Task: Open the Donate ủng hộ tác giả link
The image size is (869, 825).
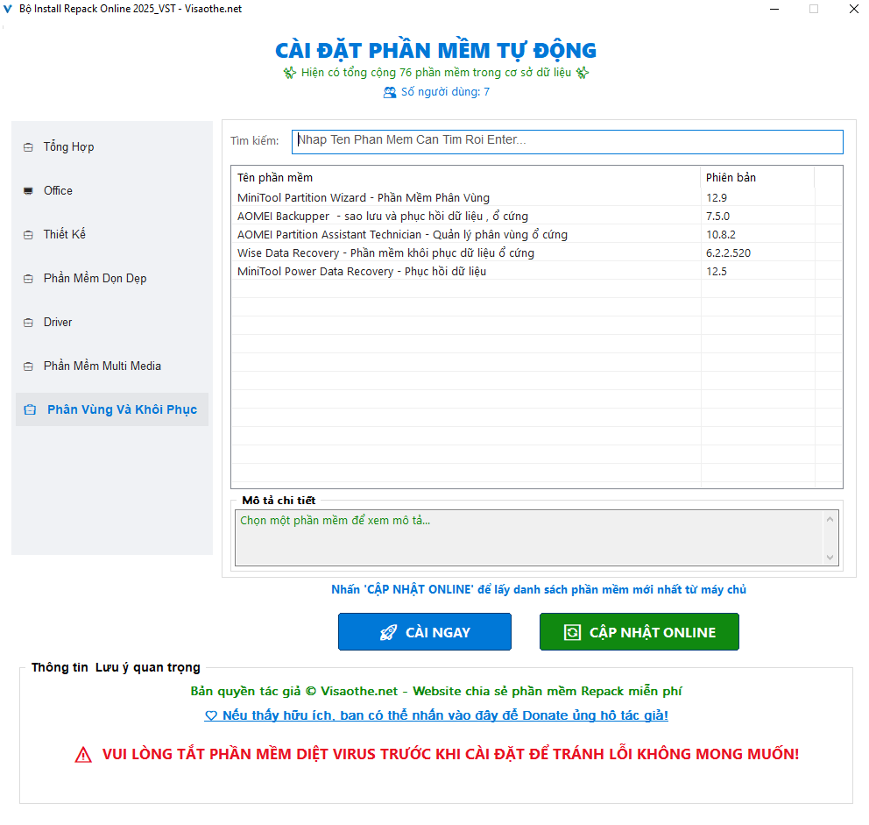Action: [x=436, y=715]
